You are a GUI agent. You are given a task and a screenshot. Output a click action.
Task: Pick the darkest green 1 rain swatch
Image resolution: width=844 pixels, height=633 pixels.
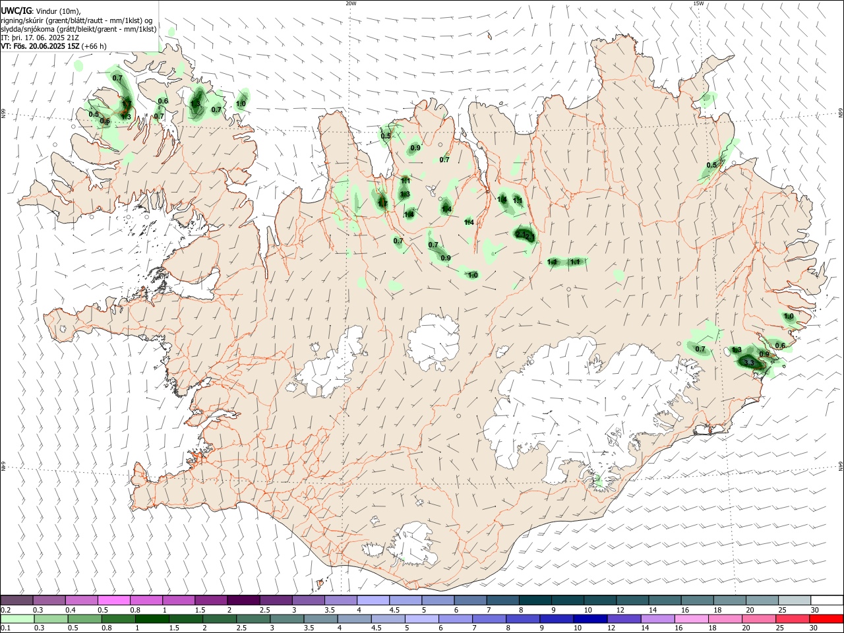pos(152,618)
